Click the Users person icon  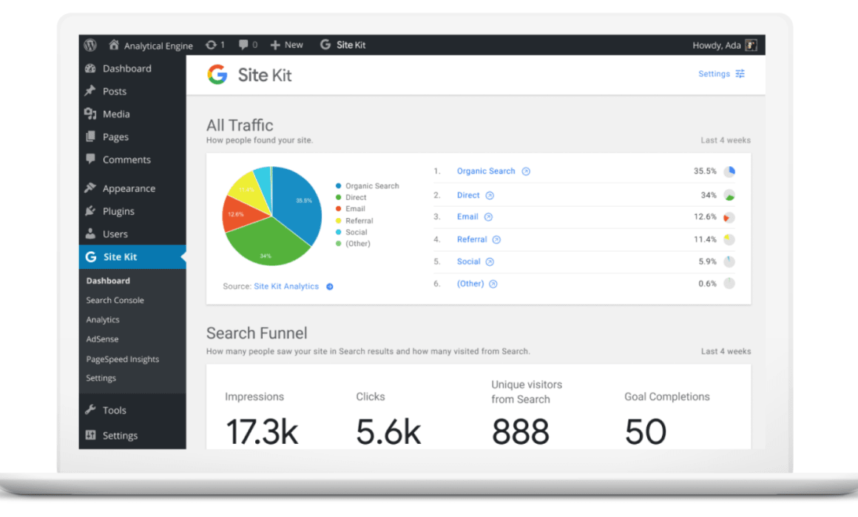90,233
